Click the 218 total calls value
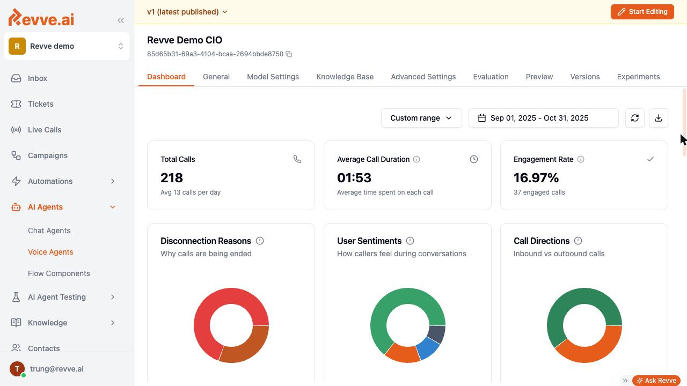Viewport: 687px width, 386px height. point(172,177)
